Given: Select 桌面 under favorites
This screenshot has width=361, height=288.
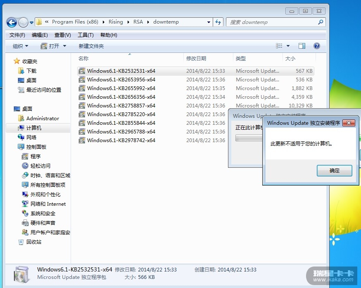Looking at the screenshot, I should tap(27, 80).
